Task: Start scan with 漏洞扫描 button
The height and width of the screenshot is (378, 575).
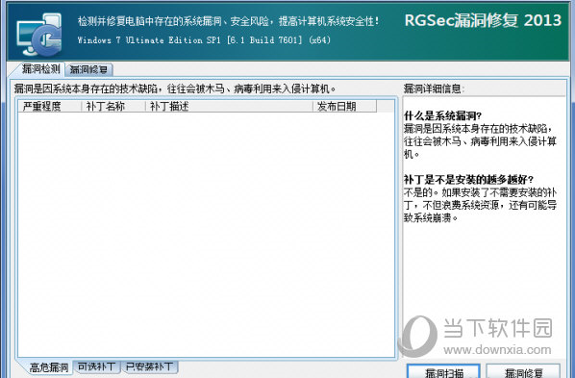Action: (x=443, y=371)
